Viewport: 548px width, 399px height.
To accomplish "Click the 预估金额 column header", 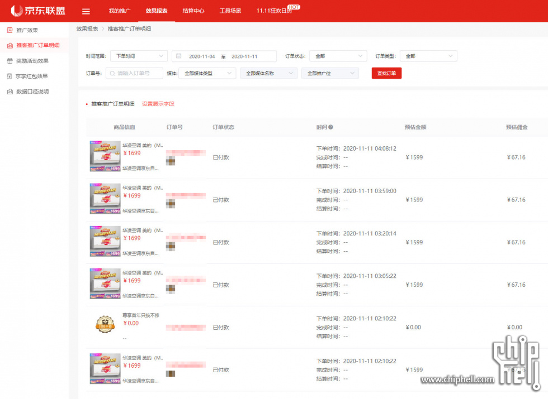I will (x=415, y=127).
